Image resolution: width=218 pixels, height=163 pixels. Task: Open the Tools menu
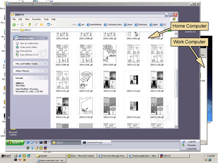pos(46,19)
